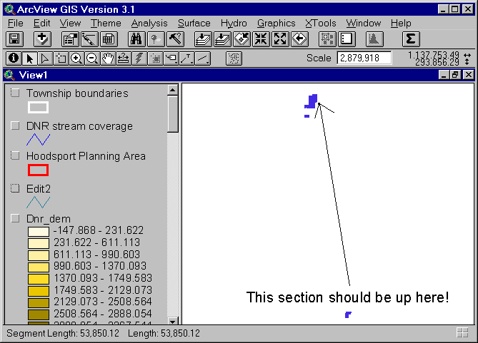This screenshot has width=478, height=343.
Task: Select the Select Feature box tool
Action: coord(61,58)
